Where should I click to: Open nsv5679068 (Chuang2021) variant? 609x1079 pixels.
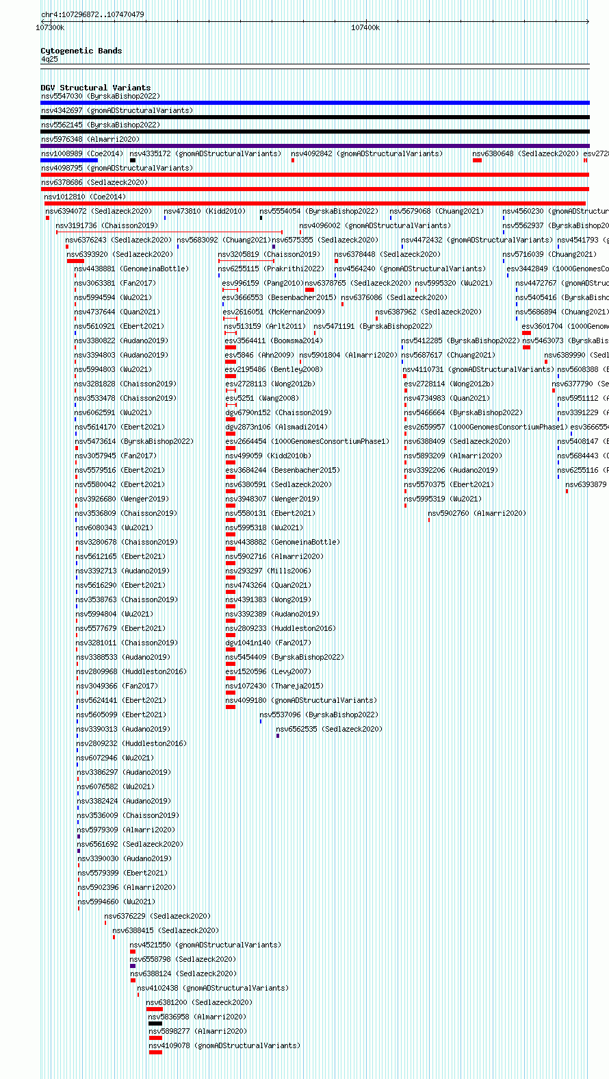[x=437, y=212]
